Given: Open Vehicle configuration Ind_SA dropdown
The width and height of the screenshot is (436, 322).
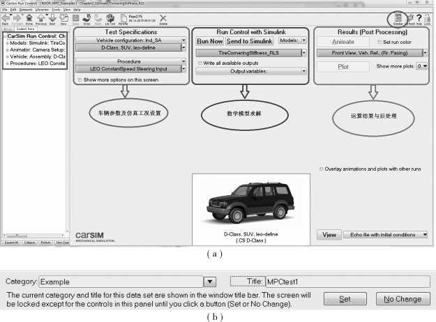Looking at the screenshot, I should [183, 40].
